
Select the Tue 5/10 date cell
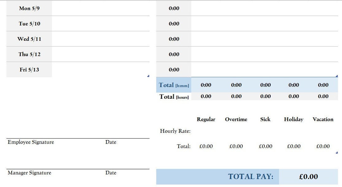tap(29, 24)
